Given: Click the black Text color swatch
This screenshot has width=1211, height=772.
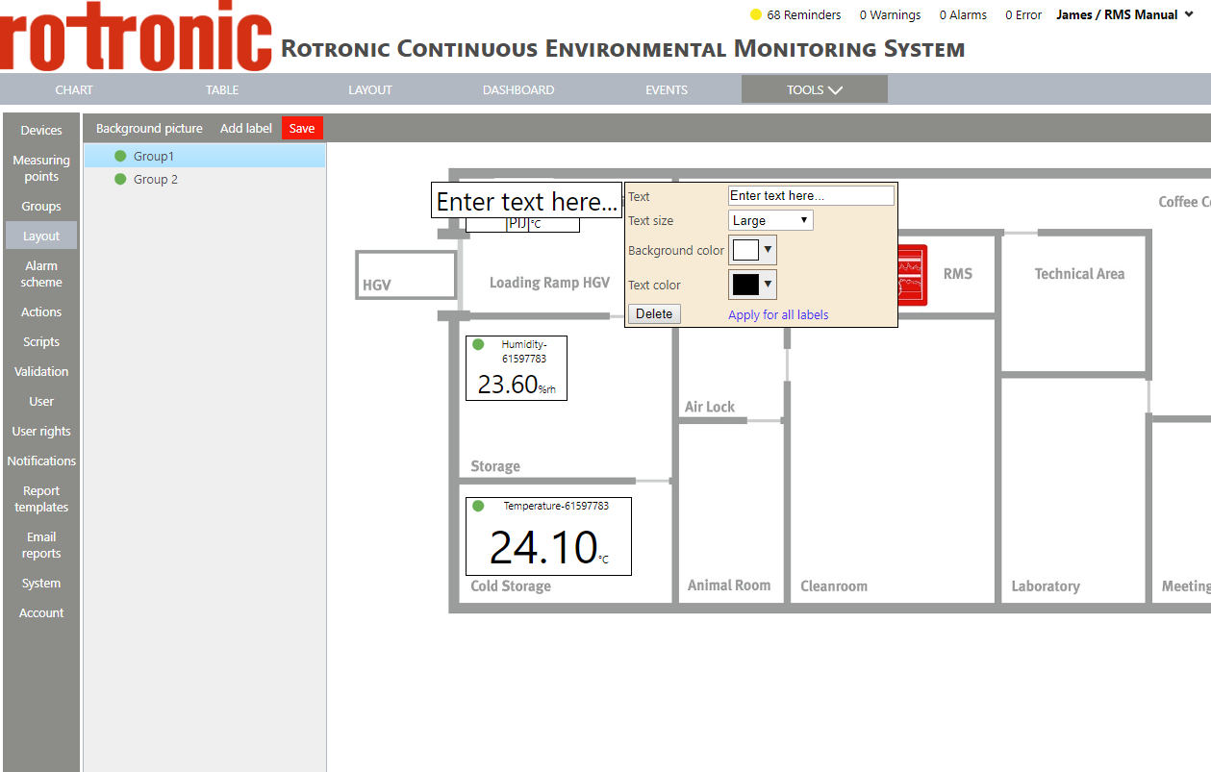Looking at the screenshot, I should (745, 285).
